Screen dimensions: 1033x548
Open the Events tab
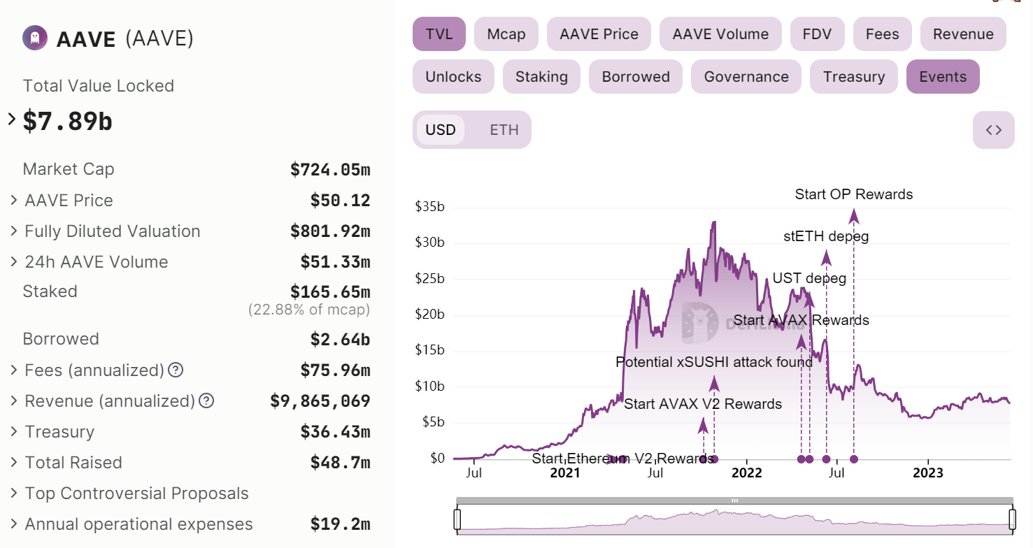click(943, 76)
